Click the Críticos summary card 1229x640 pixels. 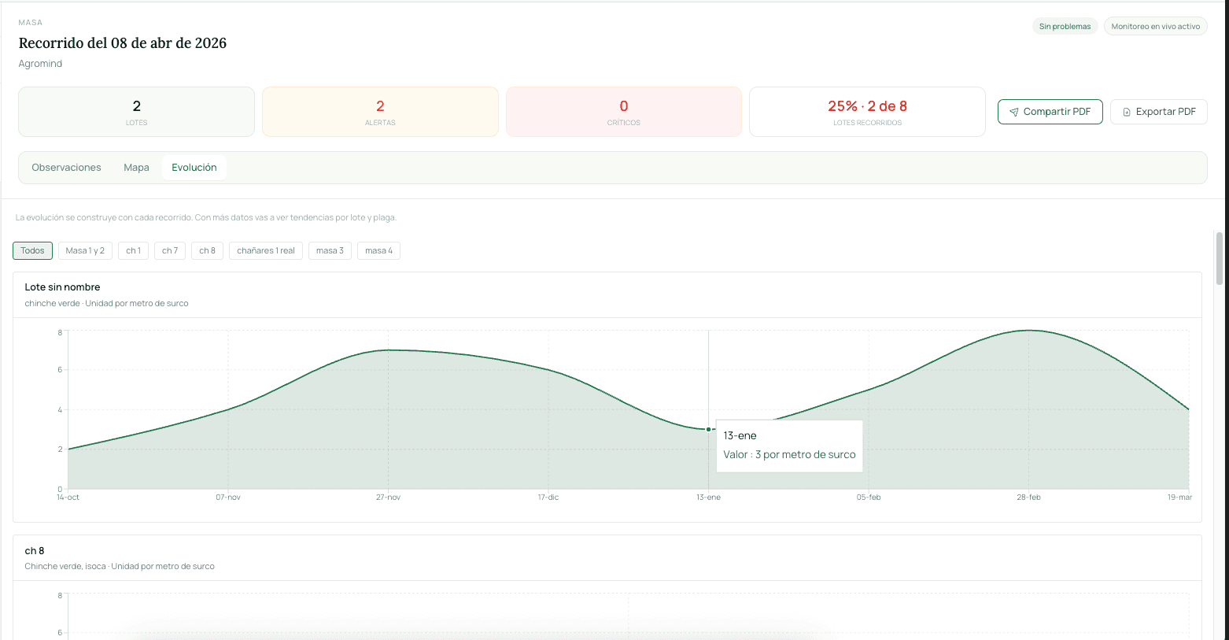[623, 112]
